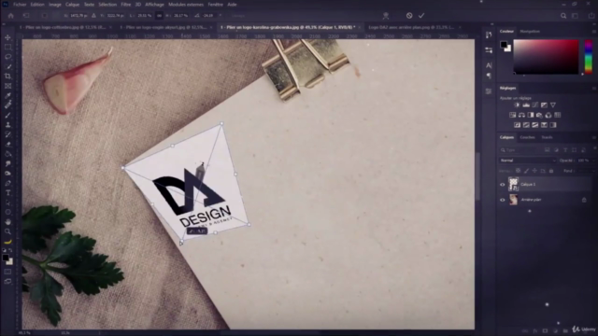598x336 pixels.
Task: Toggle Quick Mask mode icon in toolbar
Action: (7, 272)
